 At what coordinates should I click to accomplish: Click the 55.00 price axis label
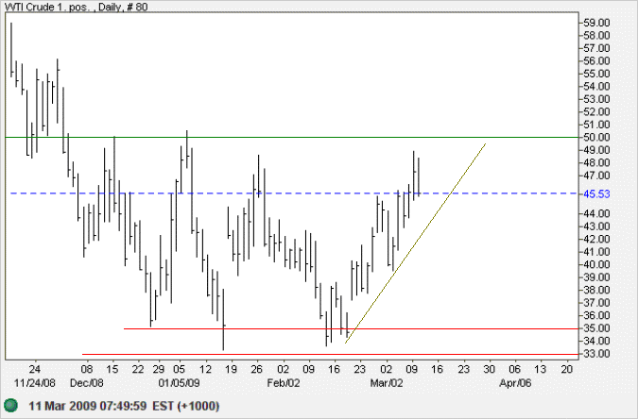coord(597,74)
